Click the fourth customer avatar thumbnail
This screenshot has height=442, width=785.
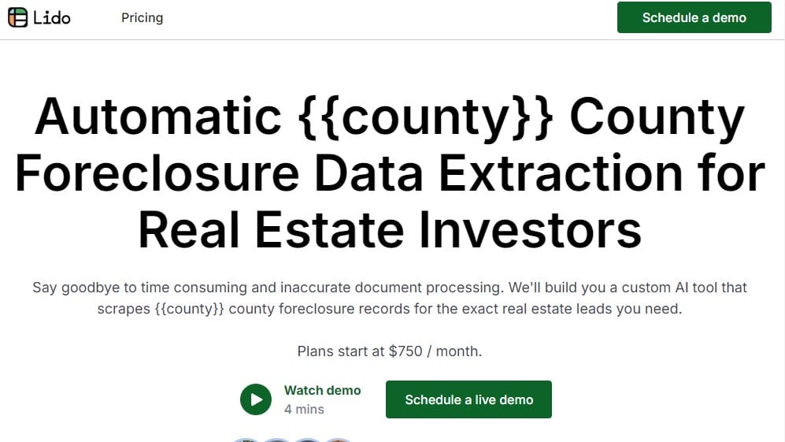tap(339, 440)
